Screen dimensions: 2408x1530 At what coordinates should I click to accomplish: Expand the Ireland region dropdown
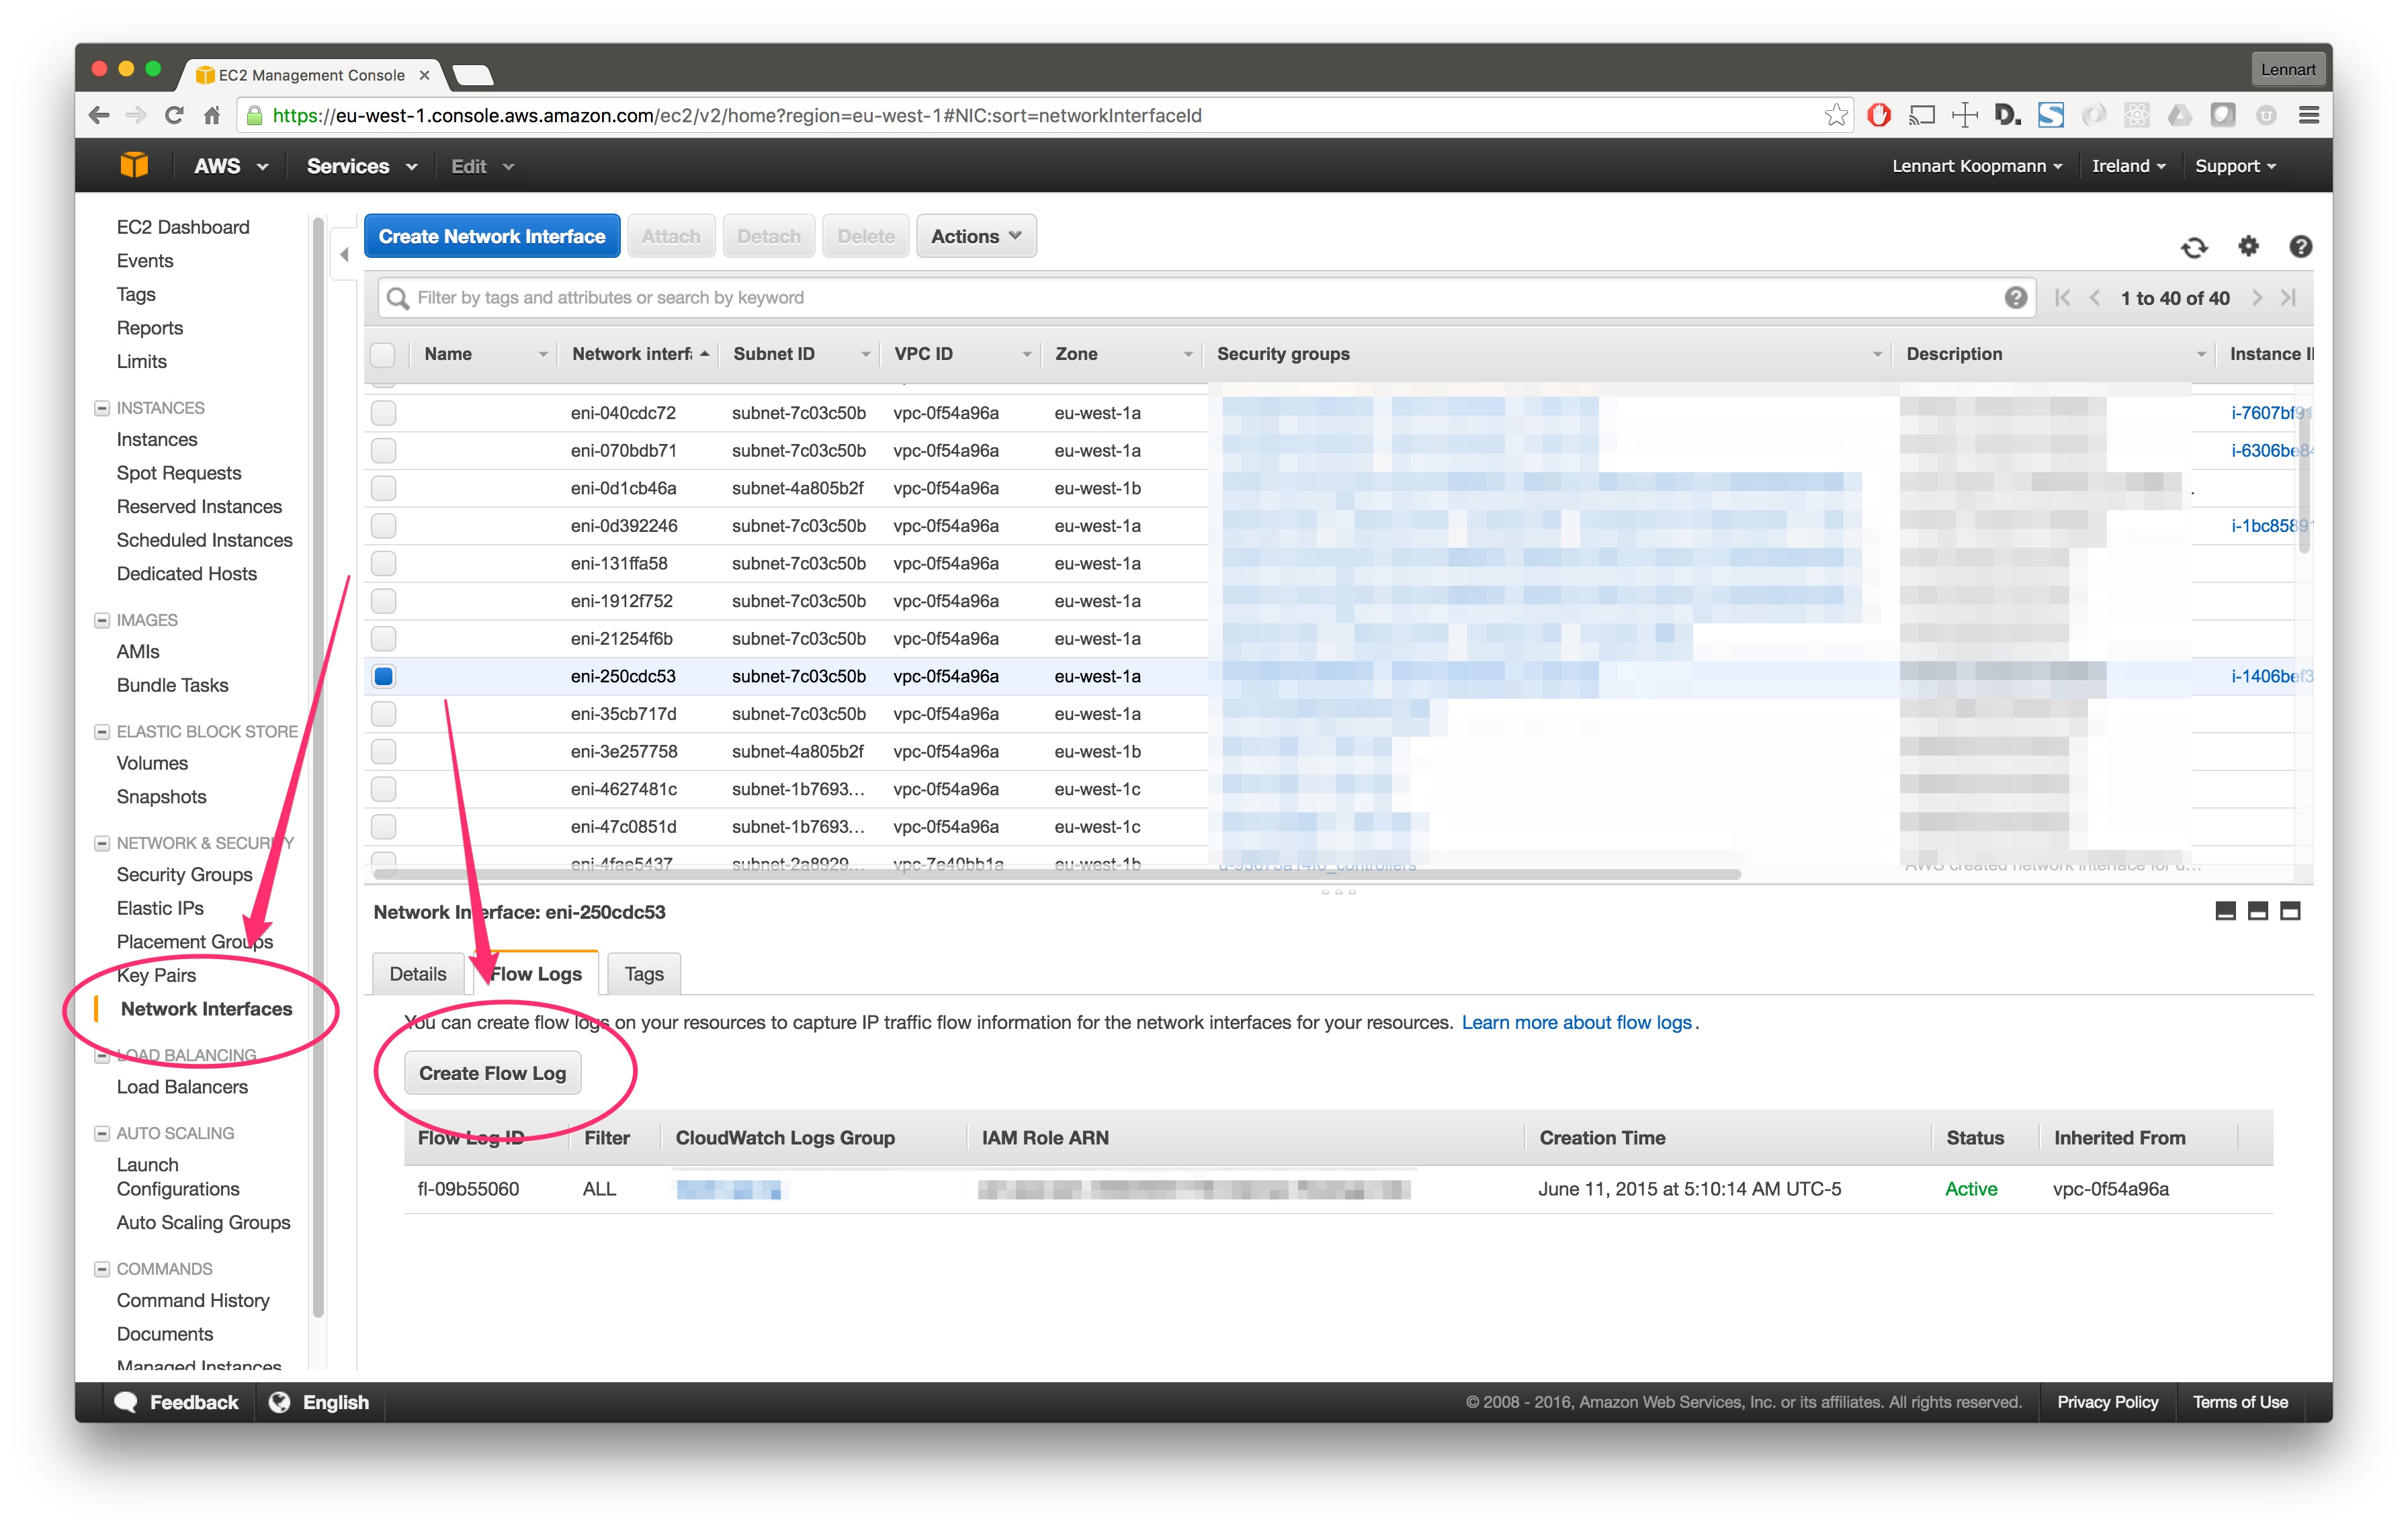[x=2128, y=166]
